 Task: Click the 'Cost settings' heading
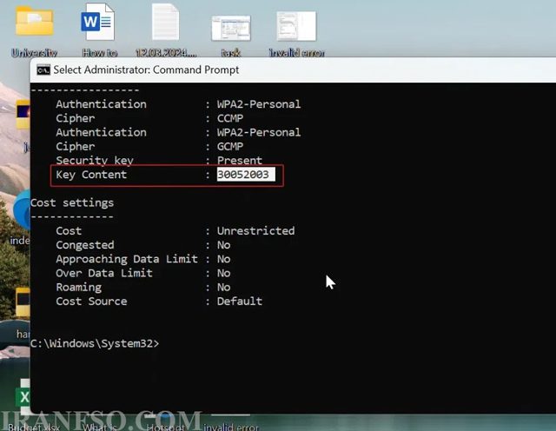(72, 202)
